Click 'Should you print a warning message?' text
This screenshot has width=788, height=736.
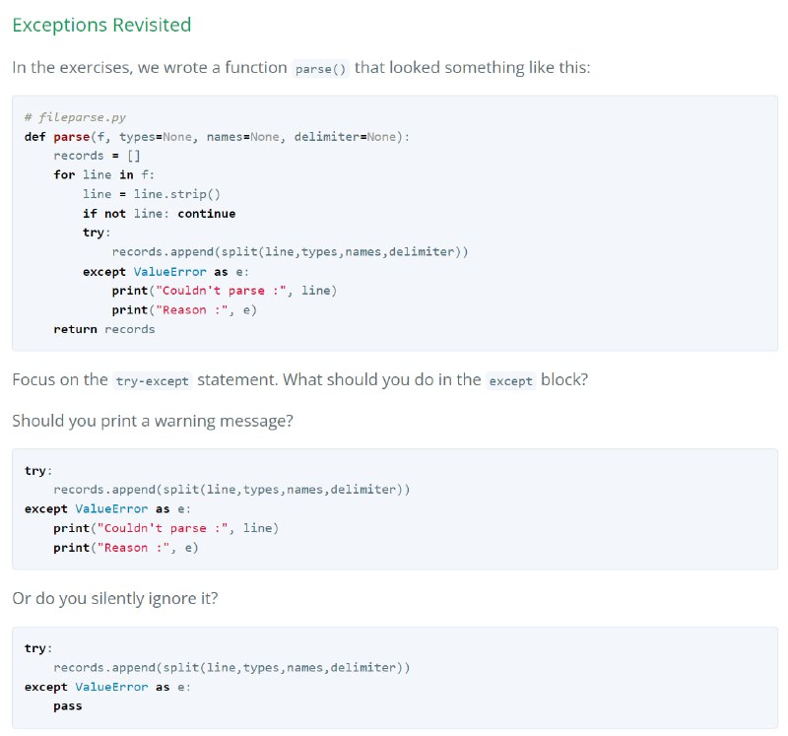point(153,421)
